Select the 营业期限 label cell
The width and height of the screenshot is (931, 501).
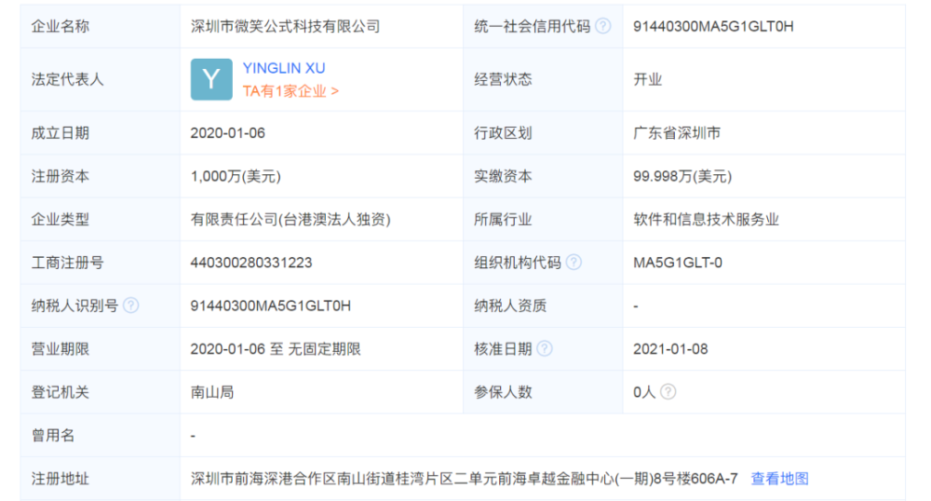coord(101,349)
